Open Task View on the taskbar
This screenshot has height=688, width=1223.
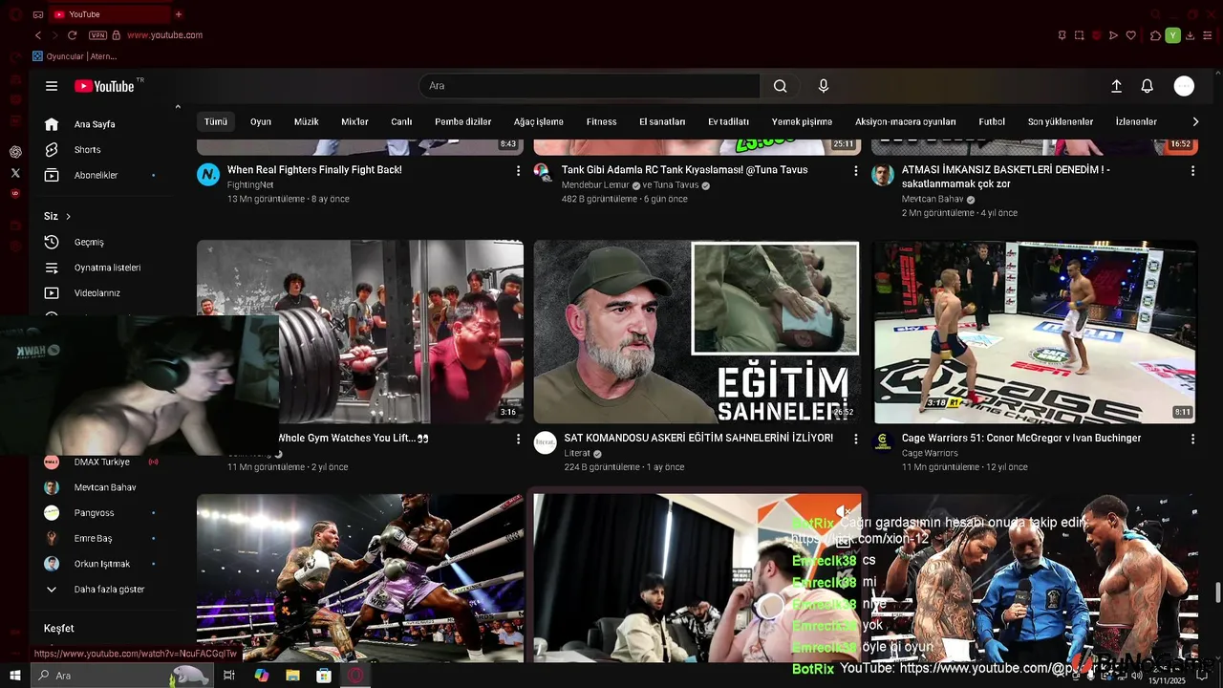click(x=229, y=676)
